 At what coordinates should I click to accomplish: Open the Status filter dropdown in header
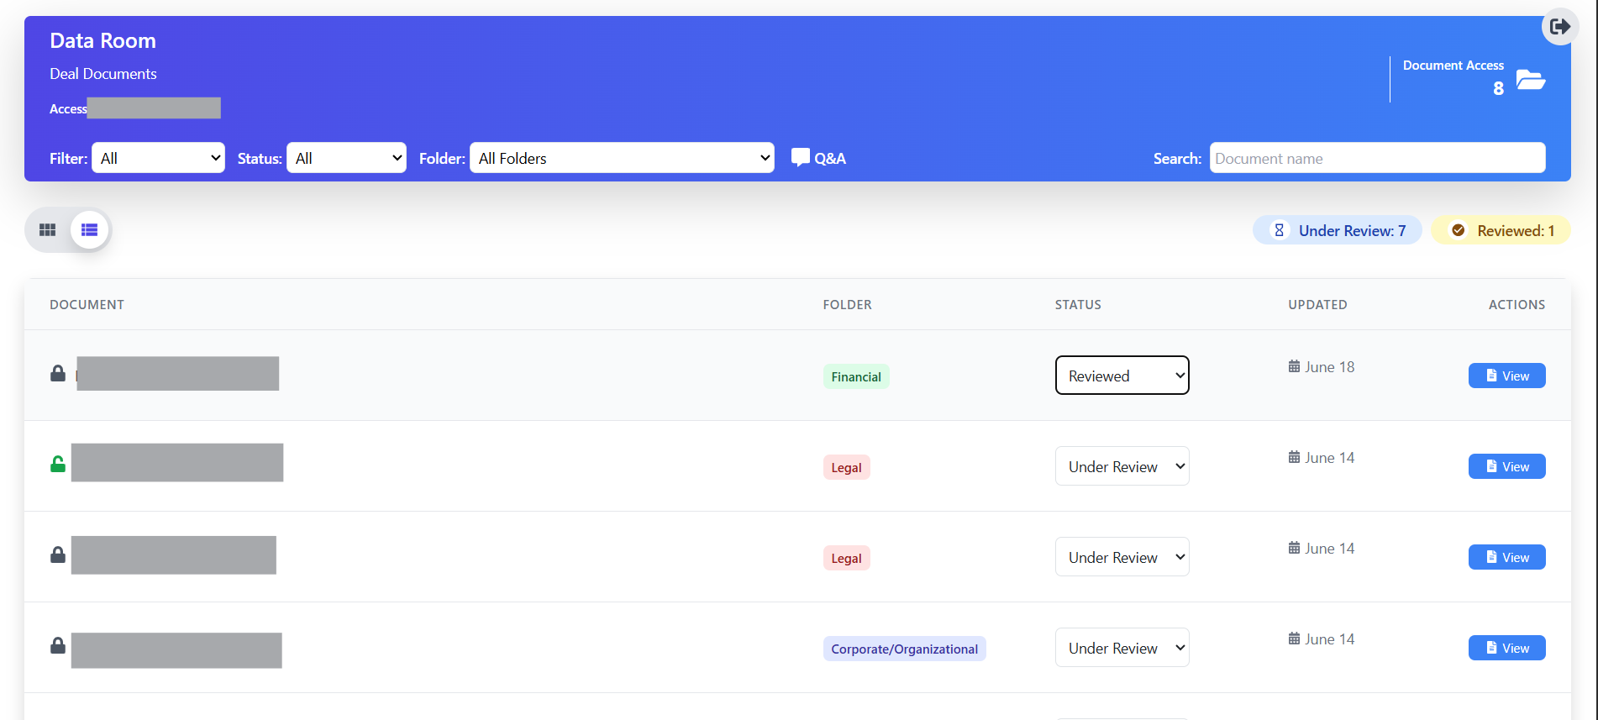click(x=346, y=158)
